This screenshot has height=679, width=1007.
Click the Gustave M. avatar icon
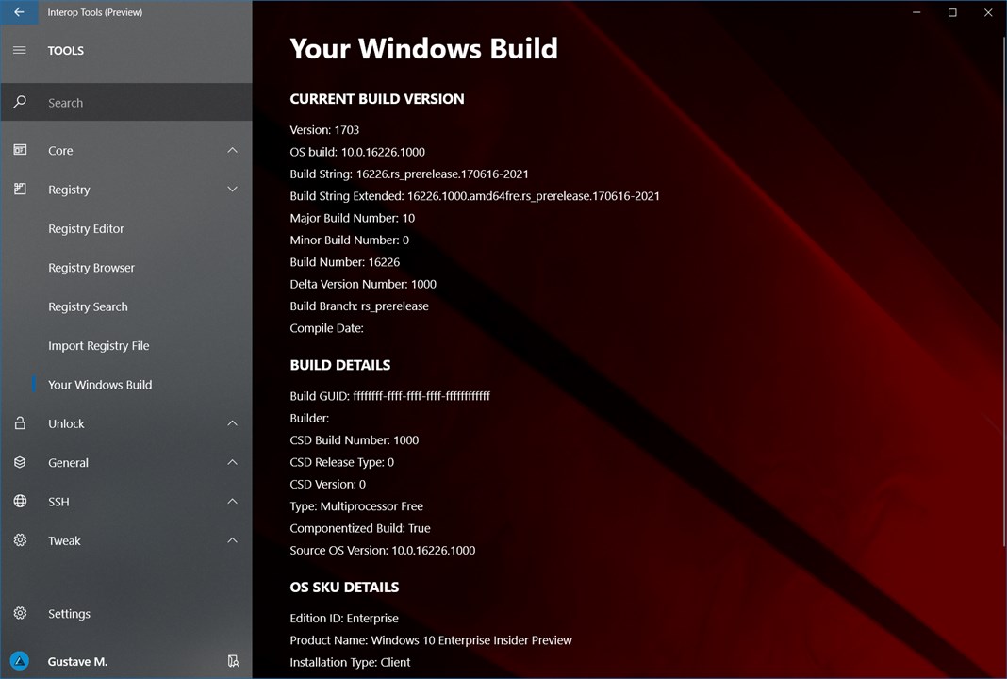coord(20,661)
